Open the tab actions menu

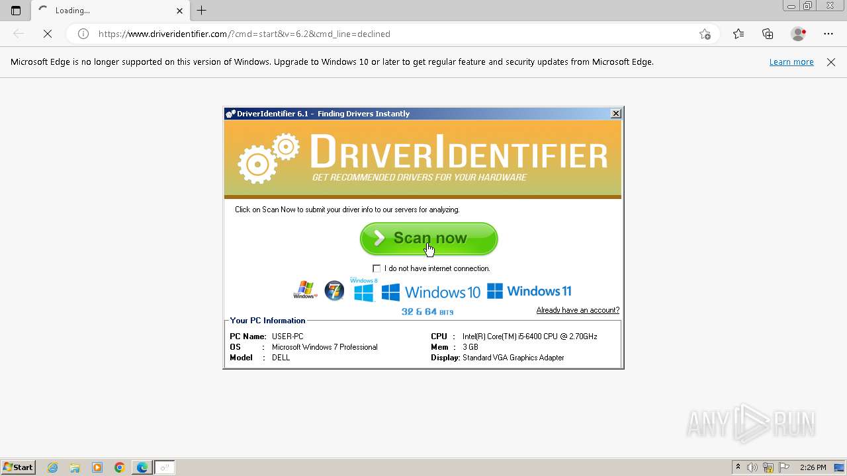tap(16, 11)
